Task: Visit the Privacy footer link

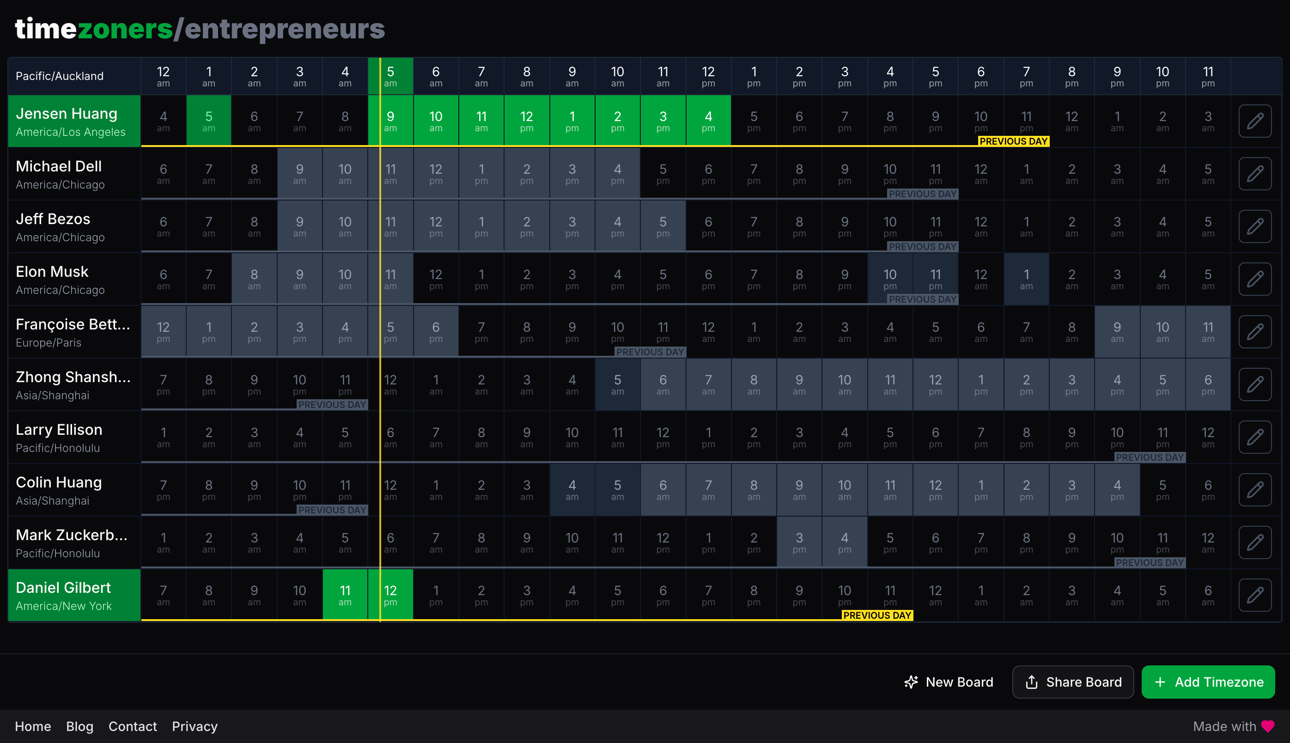Action: 195,726
